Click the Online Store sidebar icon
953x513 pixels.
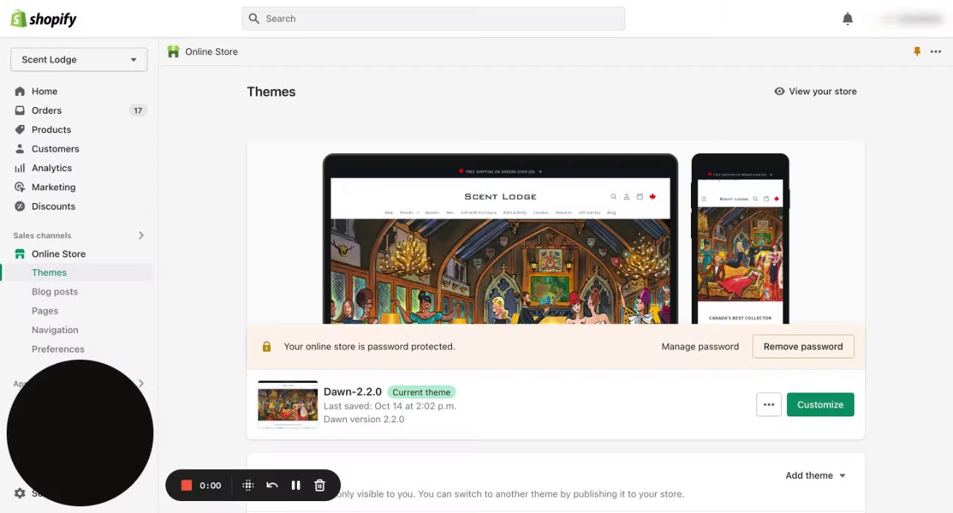pyautogui.click(x=19, y=254)
